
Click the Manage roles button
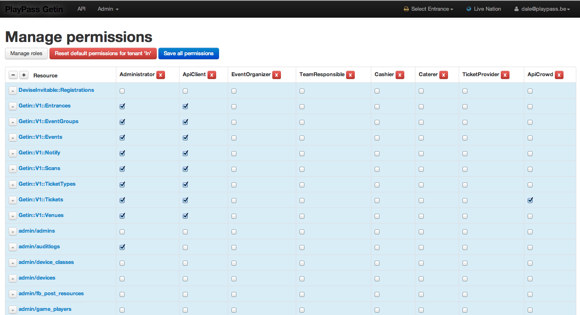click(x=26, y=54)
